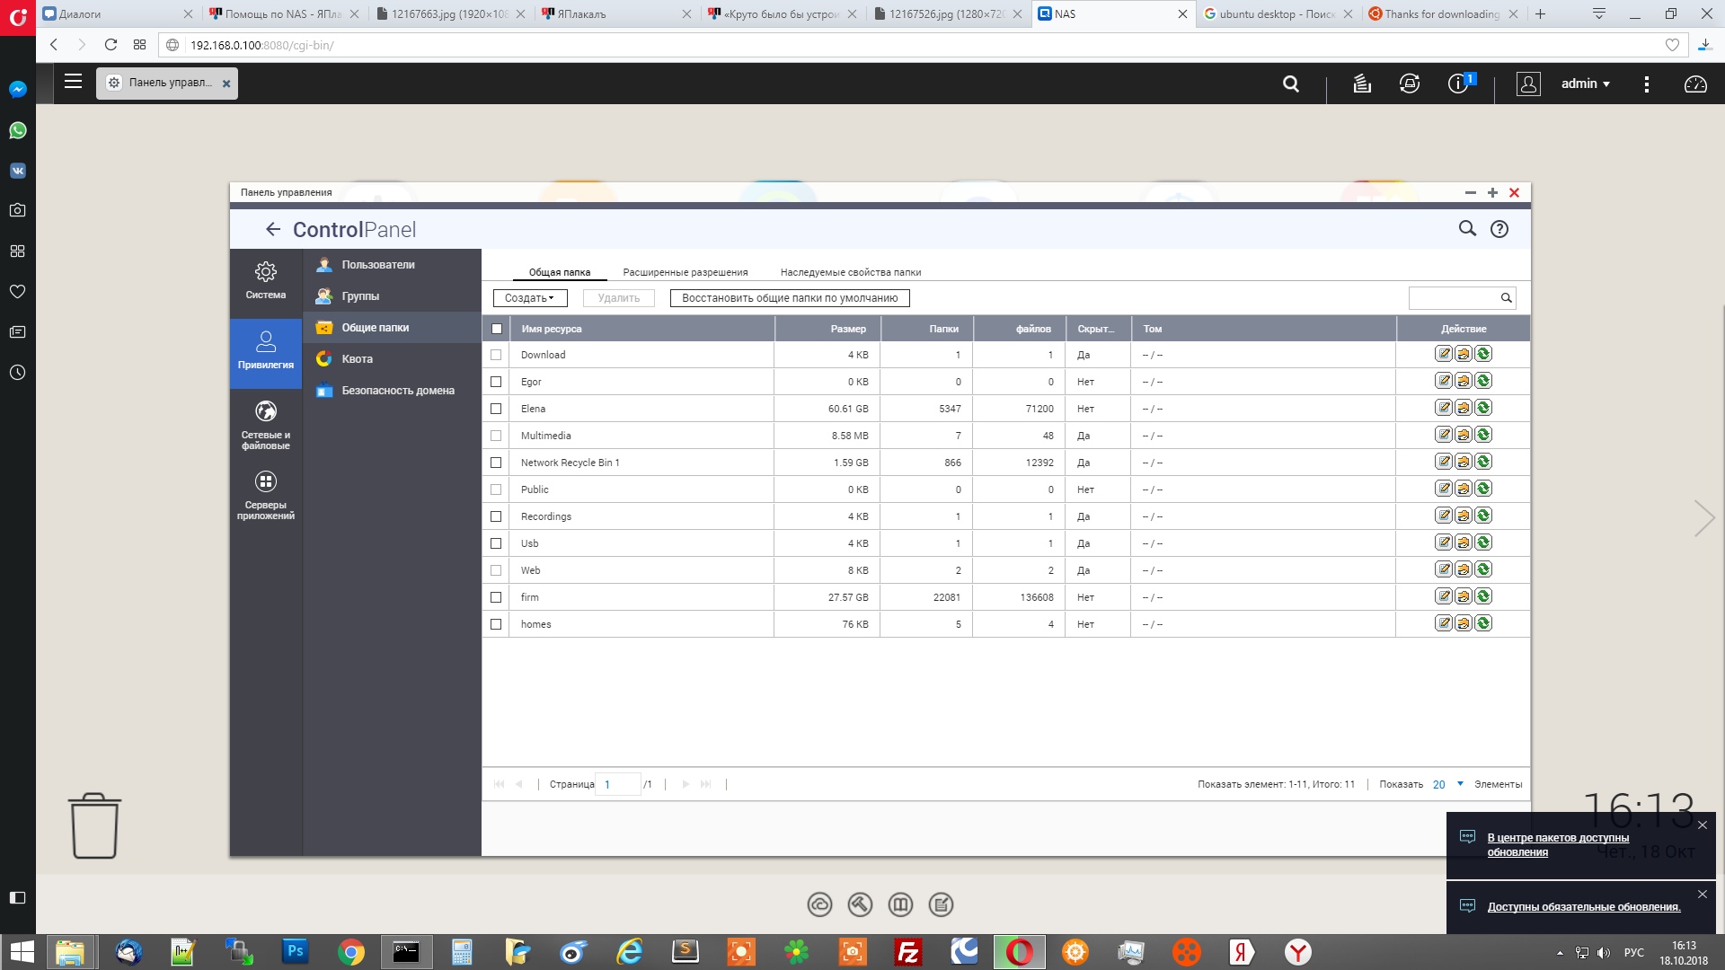Click the refresh icon in the firm row
The height and width of the screenshot is (970, 1725).
point(1483,596)
